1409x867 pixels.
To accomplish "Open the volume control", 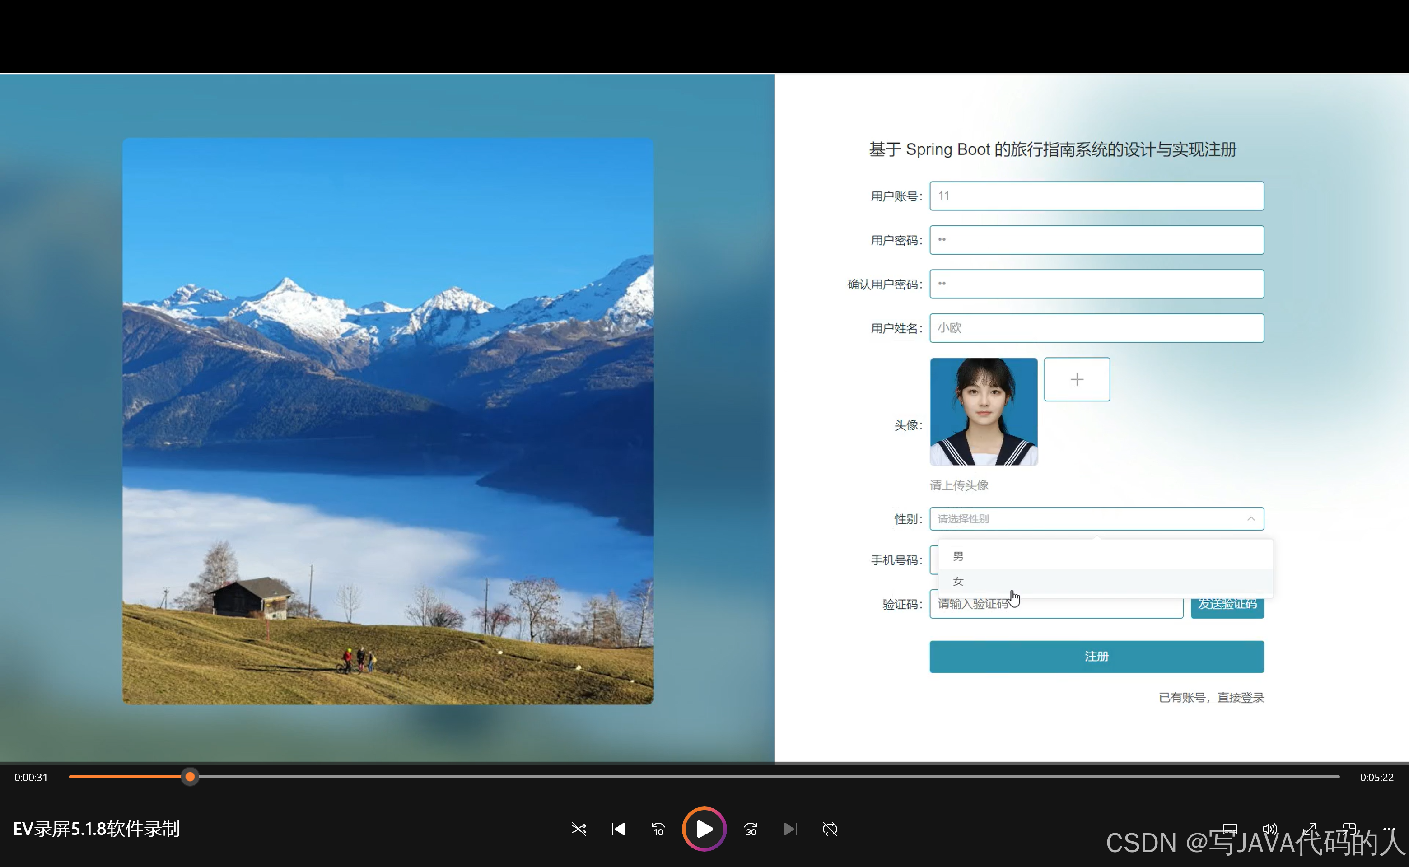I will pos(1269,829).
